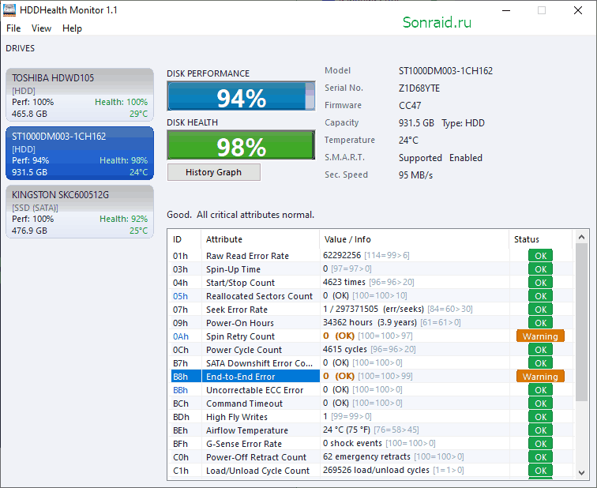Select the Reallocated Sectors Count attribute

click(x=371, y=296)
